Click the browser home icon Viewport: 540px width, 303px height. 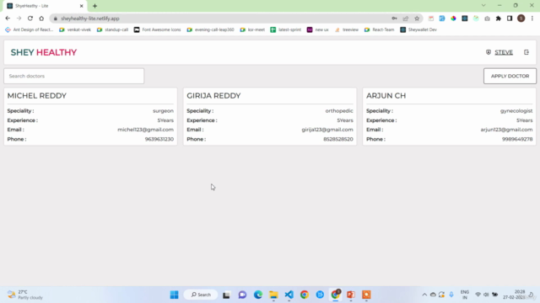click(41, 19)
